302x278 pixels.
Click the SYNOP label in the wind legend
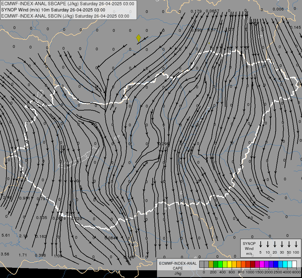click(249, 243)
